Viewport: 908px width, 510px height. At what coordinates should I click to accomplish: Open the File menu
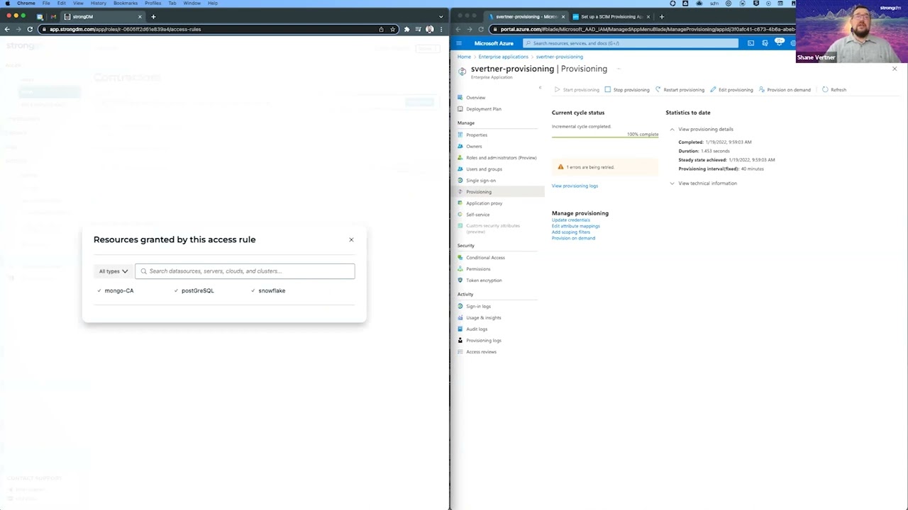click(46, 4)
